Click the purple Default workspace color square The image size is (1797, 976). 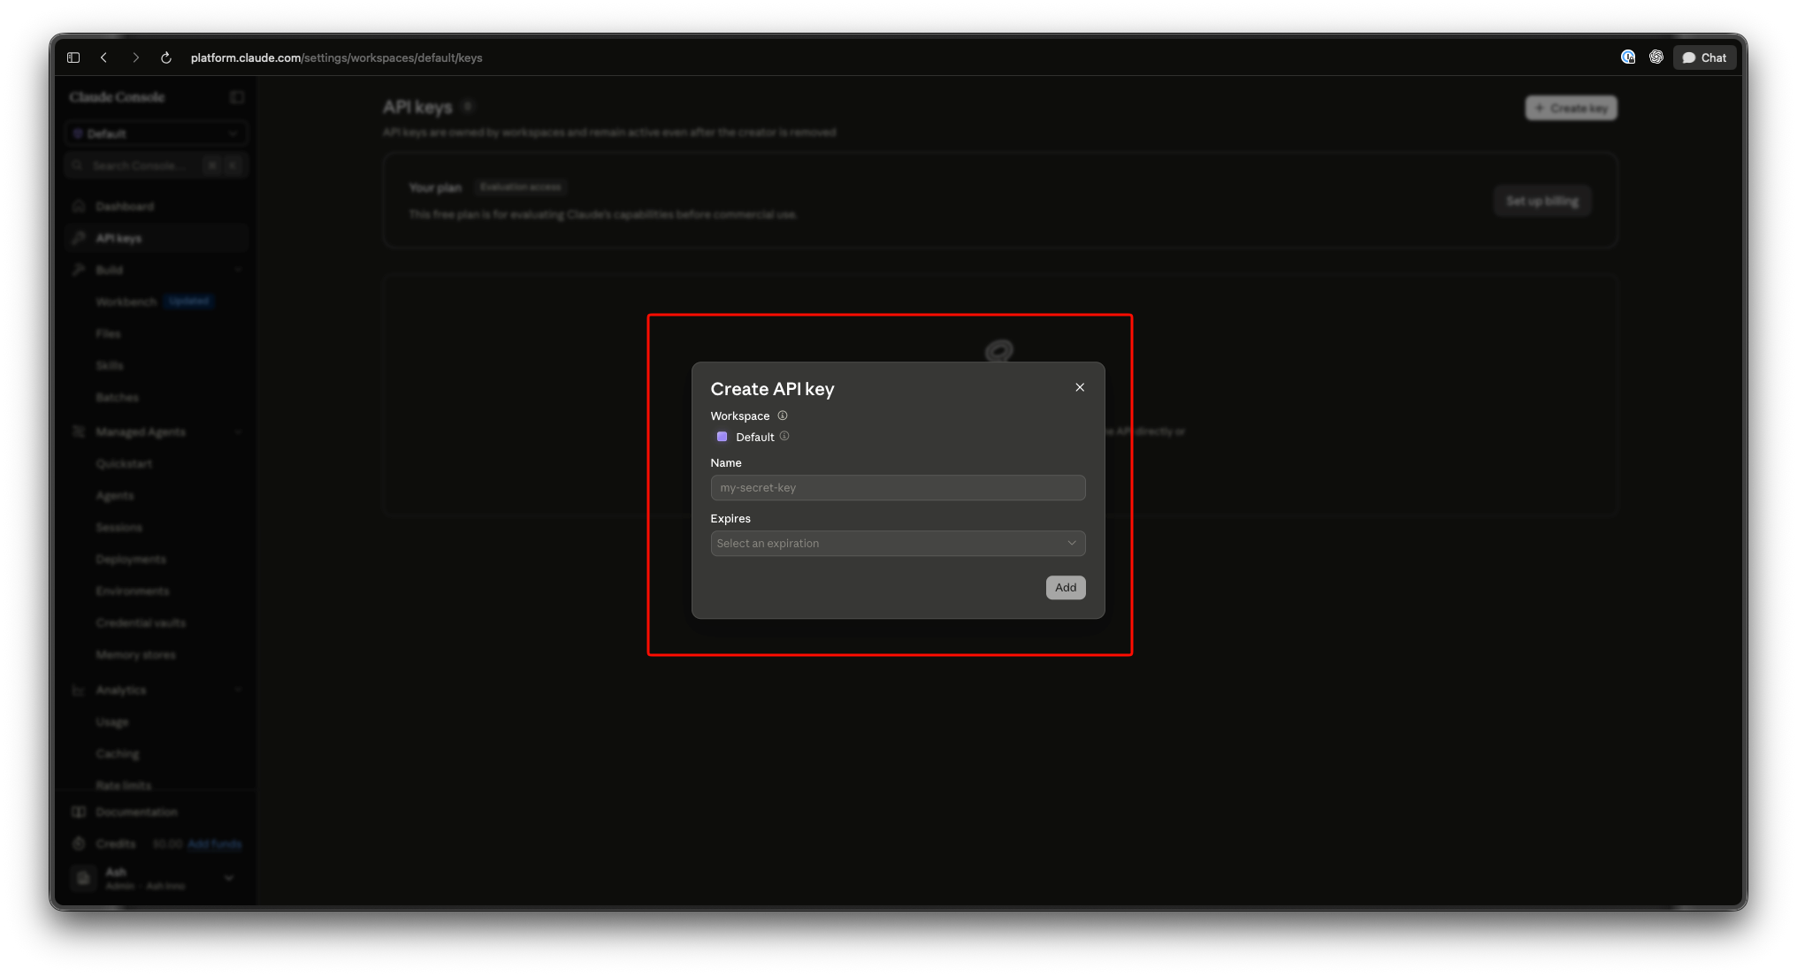tap(722, 437)
